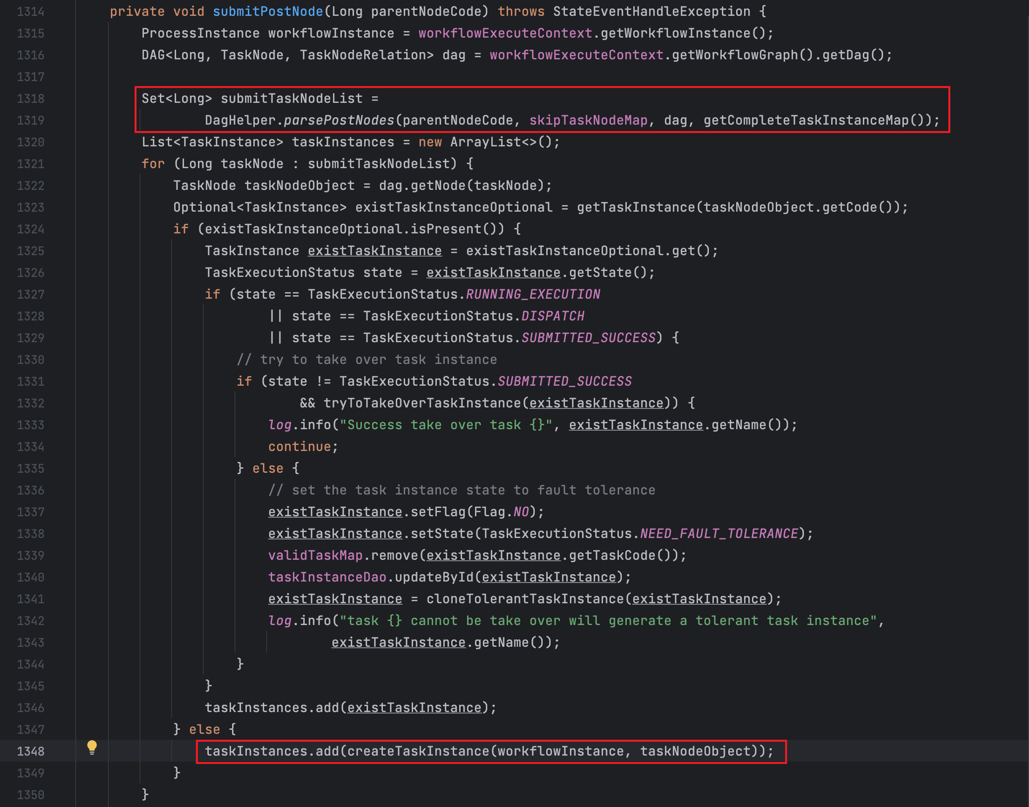Click taskInstances.add on line 1346
This screenshot has height=807, width=1029.
point(272,708)
